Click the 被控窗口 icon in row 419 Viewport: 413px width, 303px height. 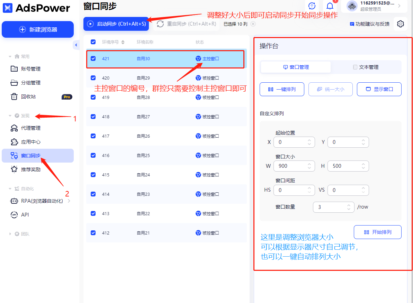198,98
